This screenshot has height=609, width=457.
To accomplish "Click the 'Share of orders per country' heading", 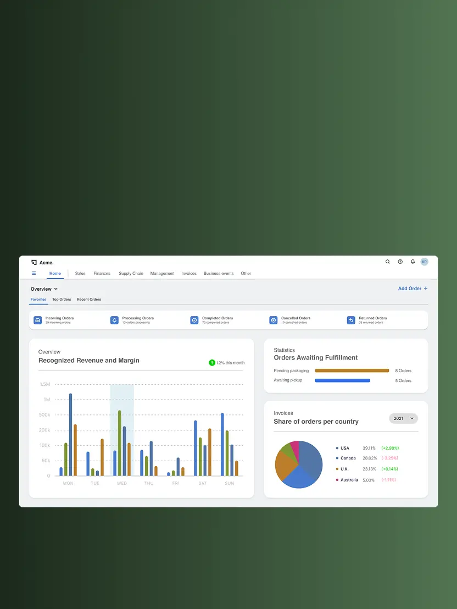I will [316, 422].
